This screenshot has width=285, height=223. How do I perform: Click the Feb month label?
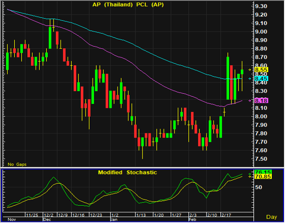point(192,219)
